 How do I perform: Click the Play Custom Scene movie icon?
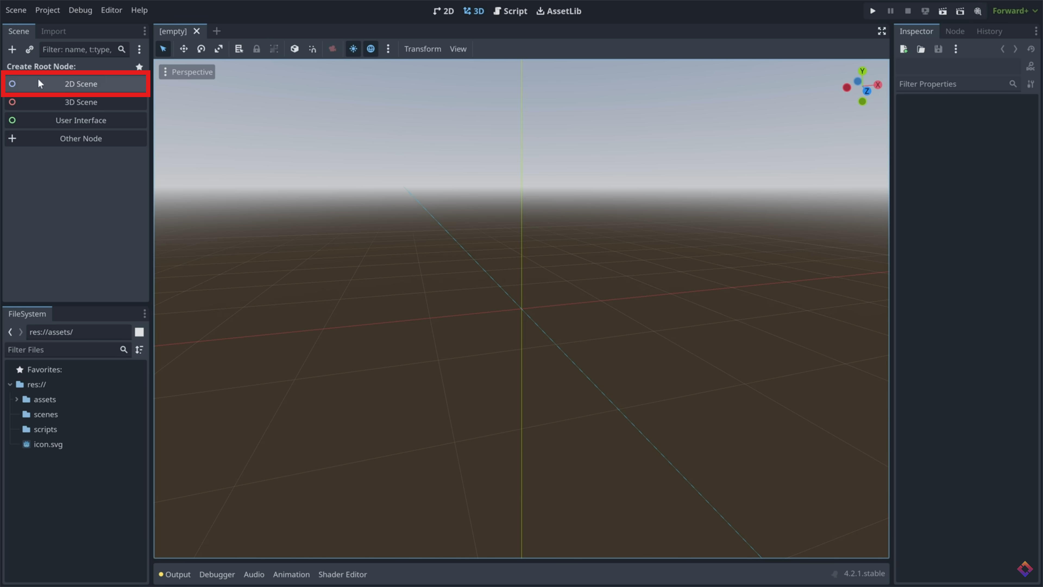(x=960, y=11)
